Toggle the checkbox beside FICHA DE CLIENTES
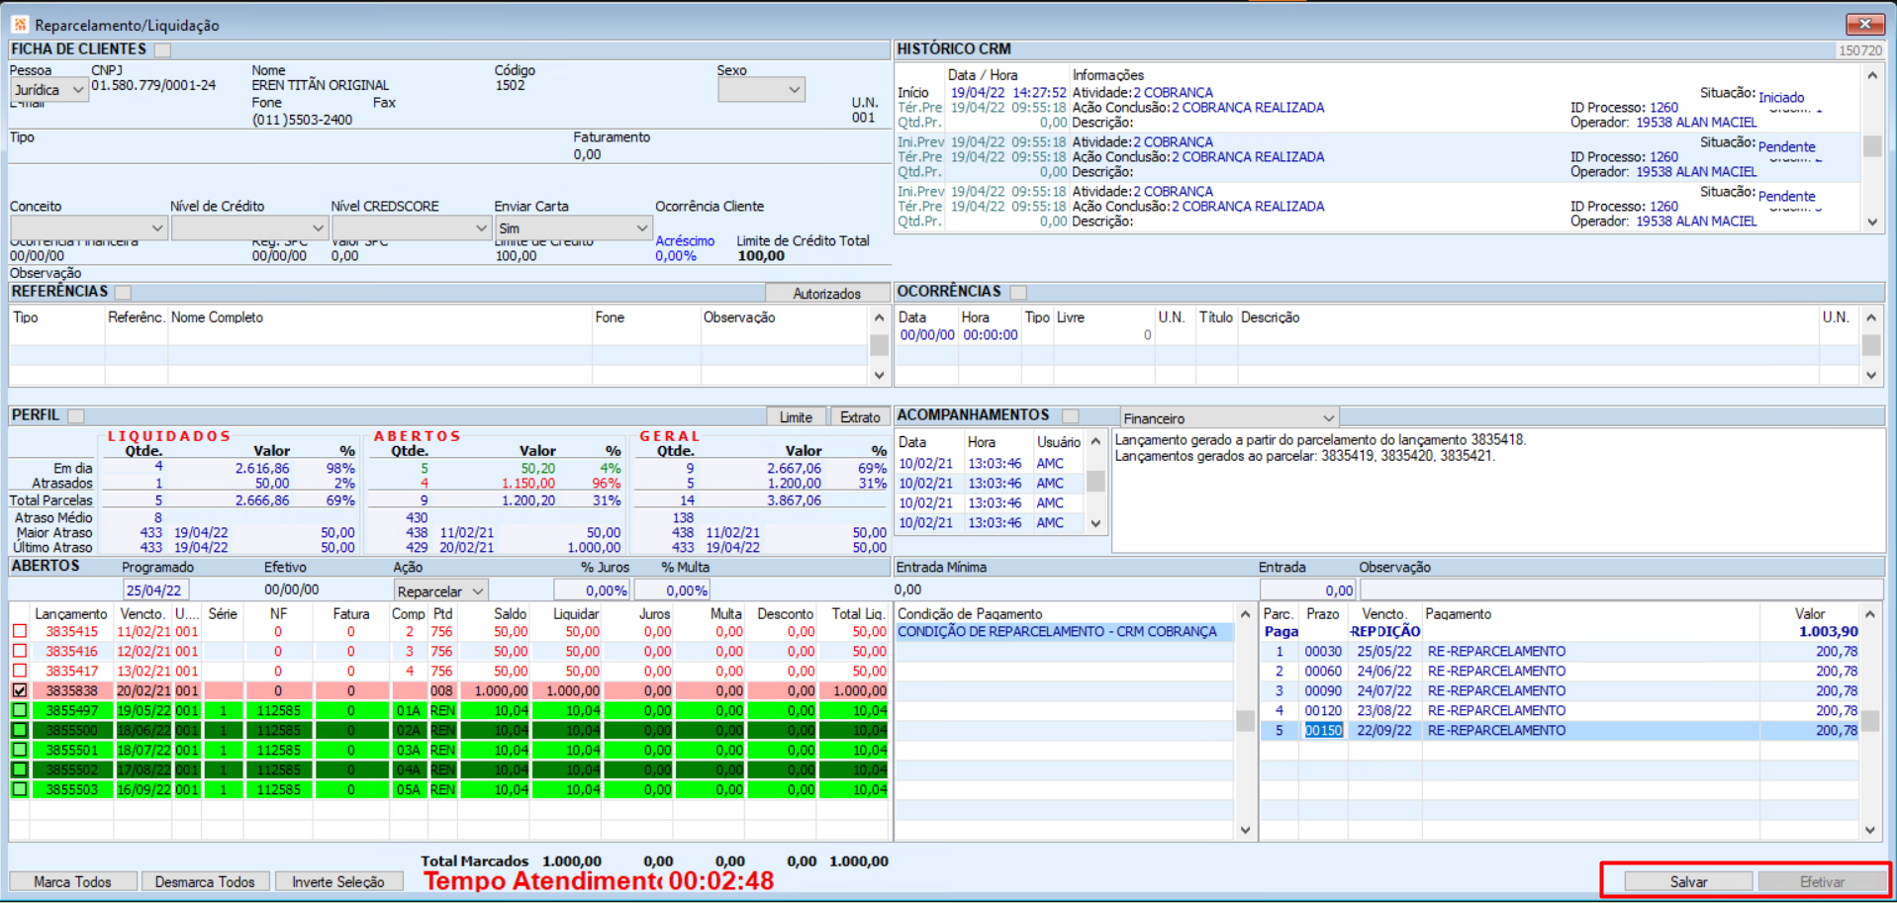This screenshot has height=903, width=1897. click(x=162, y=49)
